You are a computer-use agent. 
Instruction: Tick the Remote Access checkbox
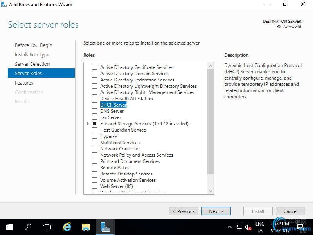(x=95, y=168)
